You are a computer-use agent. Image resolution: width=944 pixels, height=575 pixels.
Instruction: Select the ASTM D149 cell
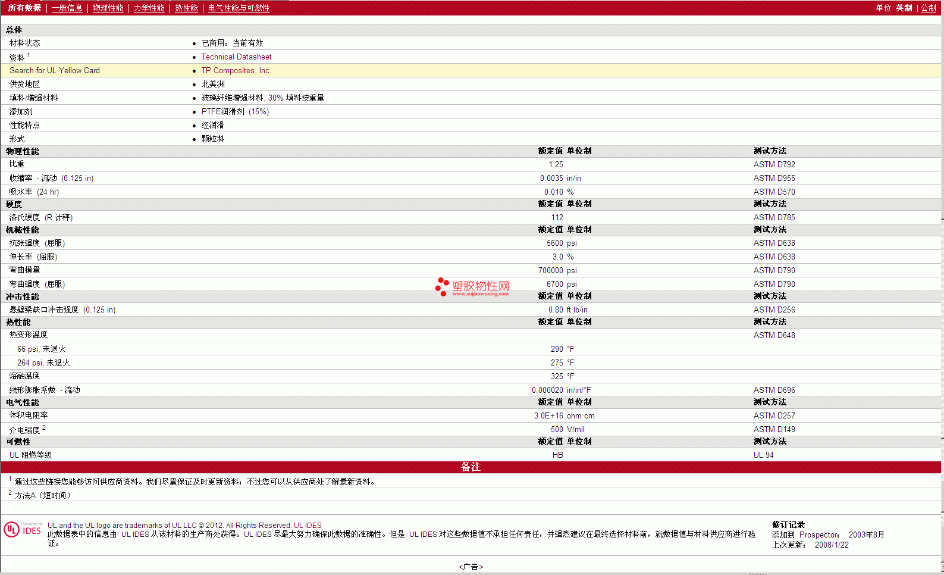point(774,429)
